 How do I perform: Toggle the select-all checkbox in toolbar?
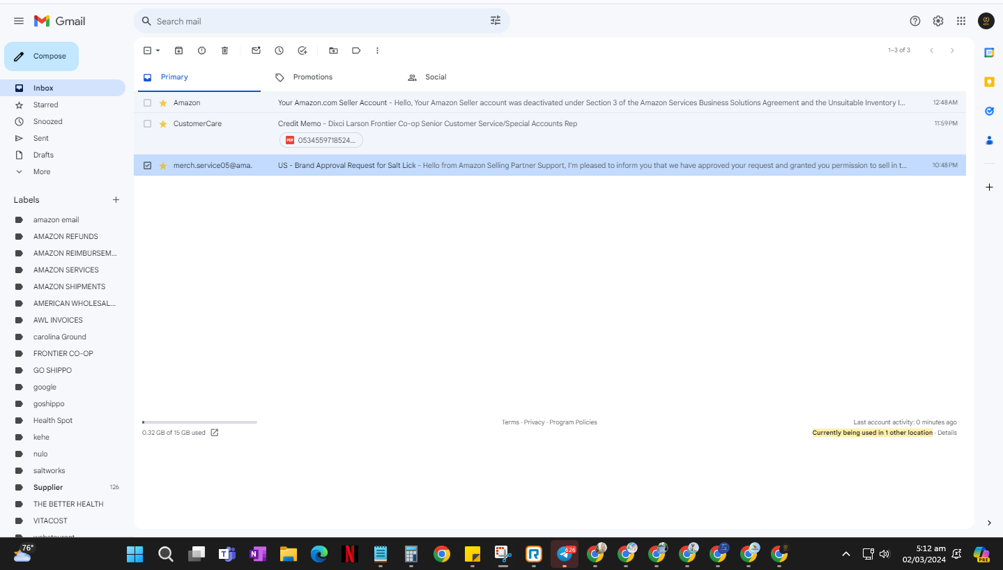147,50
